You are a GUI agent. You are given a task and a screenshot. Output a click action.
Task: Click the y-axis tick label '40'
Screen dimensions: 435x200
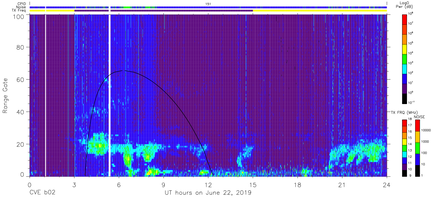pyautogui.click(x=21, y=112)
